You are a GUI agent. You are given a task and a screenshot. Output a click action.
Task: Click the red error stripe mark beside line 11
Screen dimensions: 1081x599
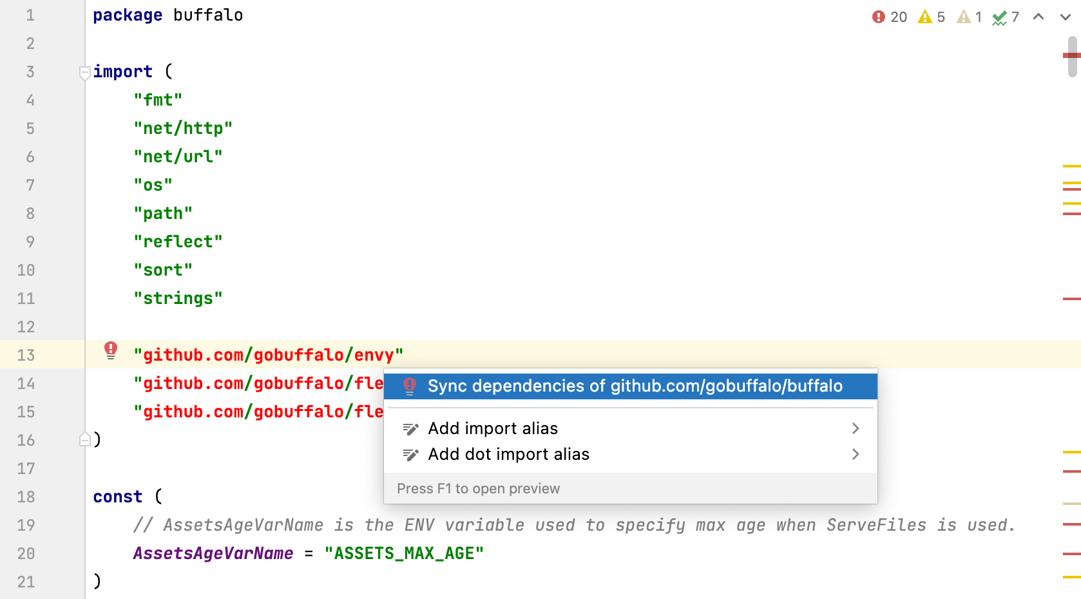[1071, 299]
